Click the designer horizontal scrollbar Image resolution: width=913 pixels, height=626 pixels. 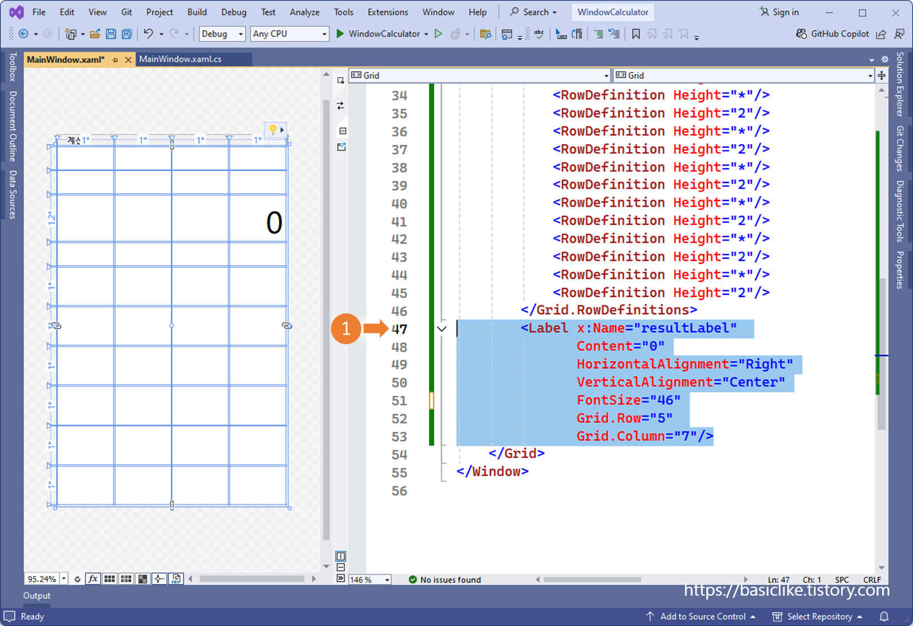click(252, 579)
